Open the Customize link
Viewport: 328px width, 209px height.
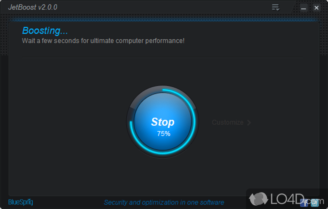(228, 123)
